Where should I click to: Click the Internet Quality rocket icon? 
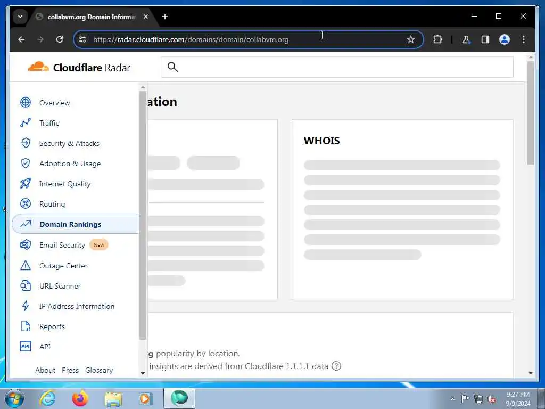point(26,183)
